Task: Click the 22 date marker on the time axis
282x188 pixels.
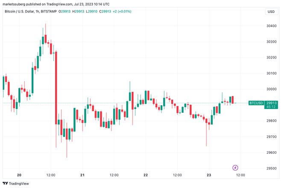Action: click(x=146, y=175)
